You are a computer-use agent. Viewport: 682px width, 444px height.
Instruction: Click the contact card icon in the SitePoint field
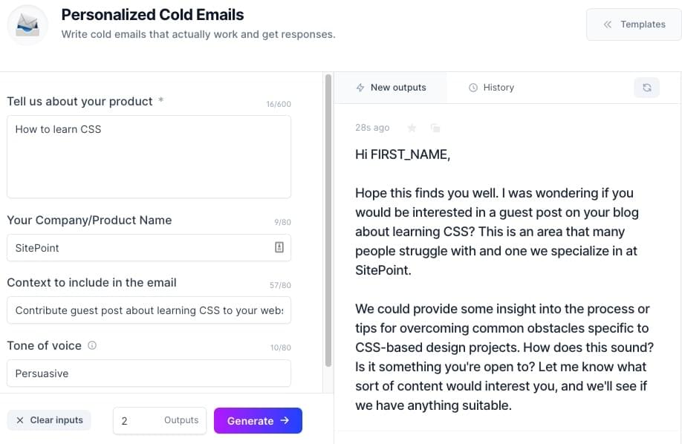[x=279, y=248]
